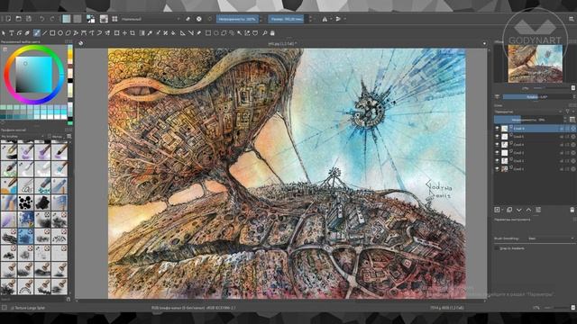Image resolution: width=577 pixels, height=324 pixels.
Task: Select the Pan hand tool
Action: 272,33
